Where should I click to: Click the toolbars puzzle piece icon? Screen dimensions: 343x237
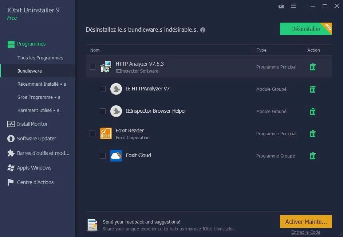coord(11,153)
